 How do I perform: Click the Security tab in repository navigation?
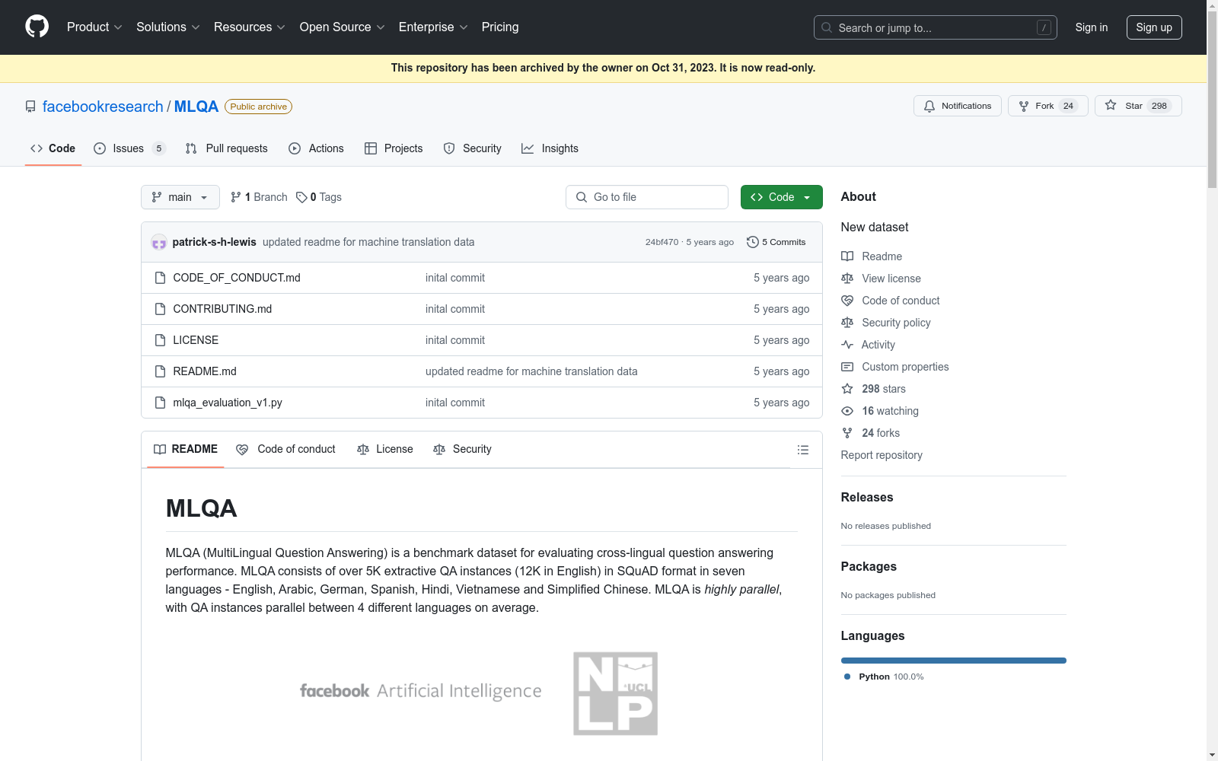[473, 148]
